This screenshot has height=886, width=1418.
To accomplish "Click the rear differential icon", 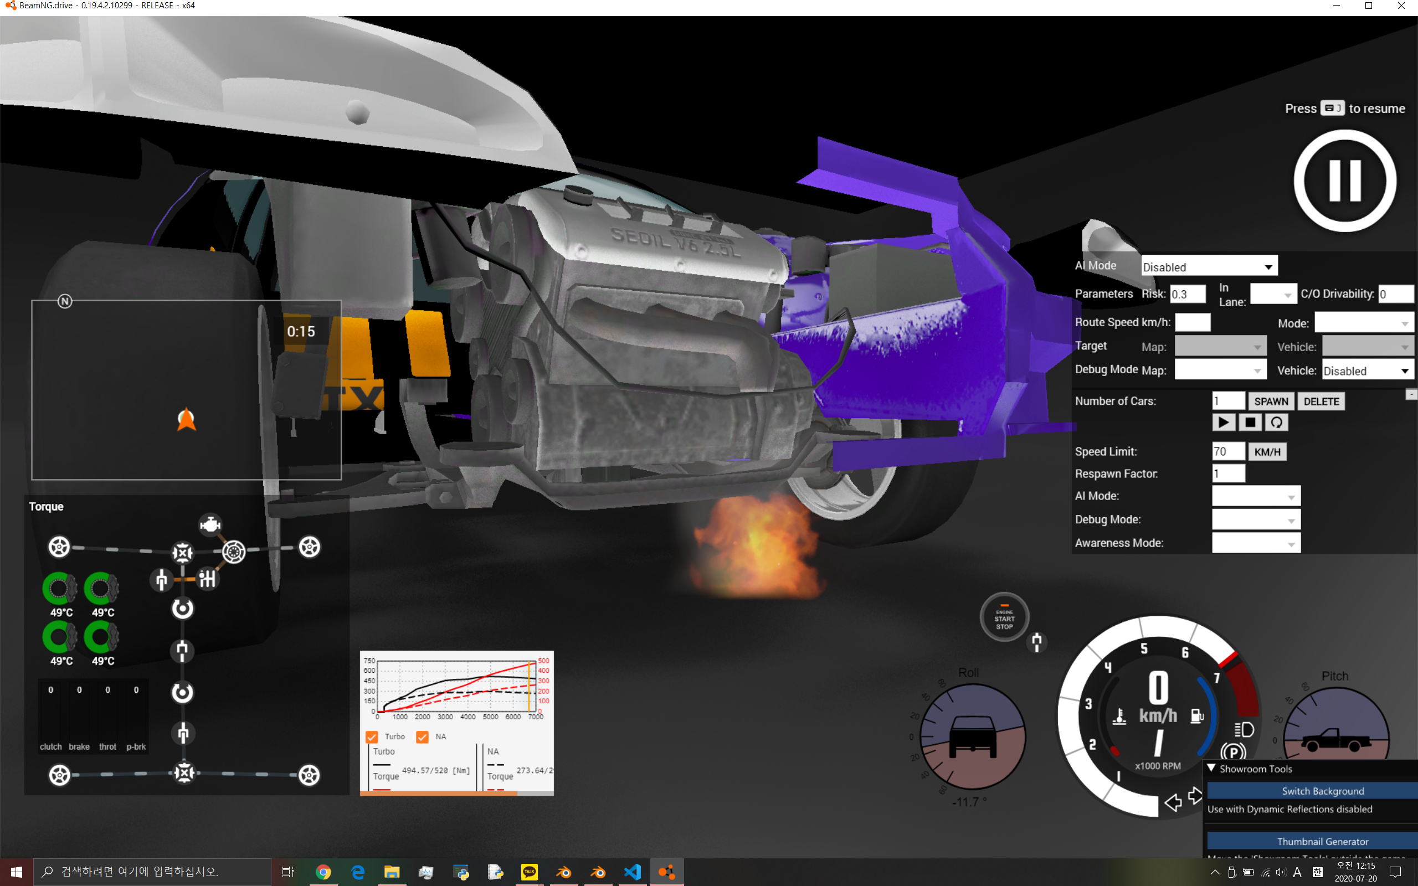I will (184, 773).
